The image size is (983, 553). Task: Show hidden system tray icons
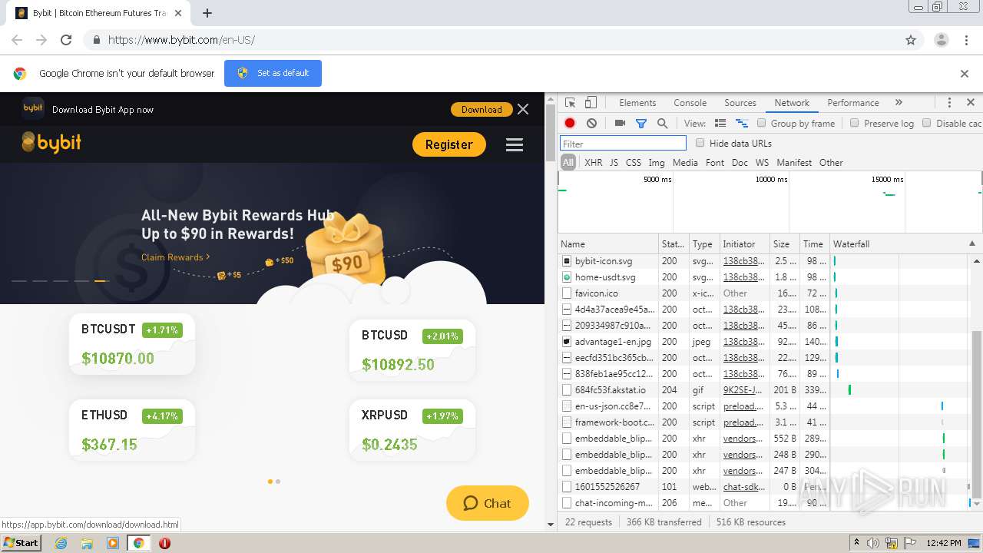[856, 543]
